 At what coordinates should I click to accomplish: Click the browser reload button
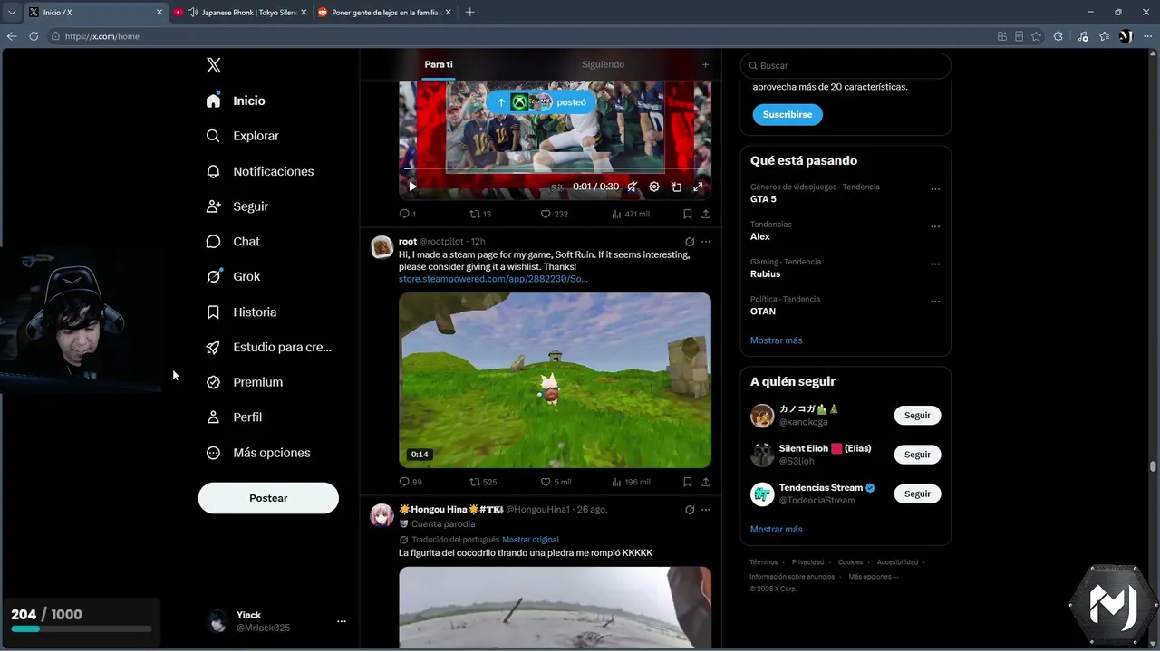(34, 36)
